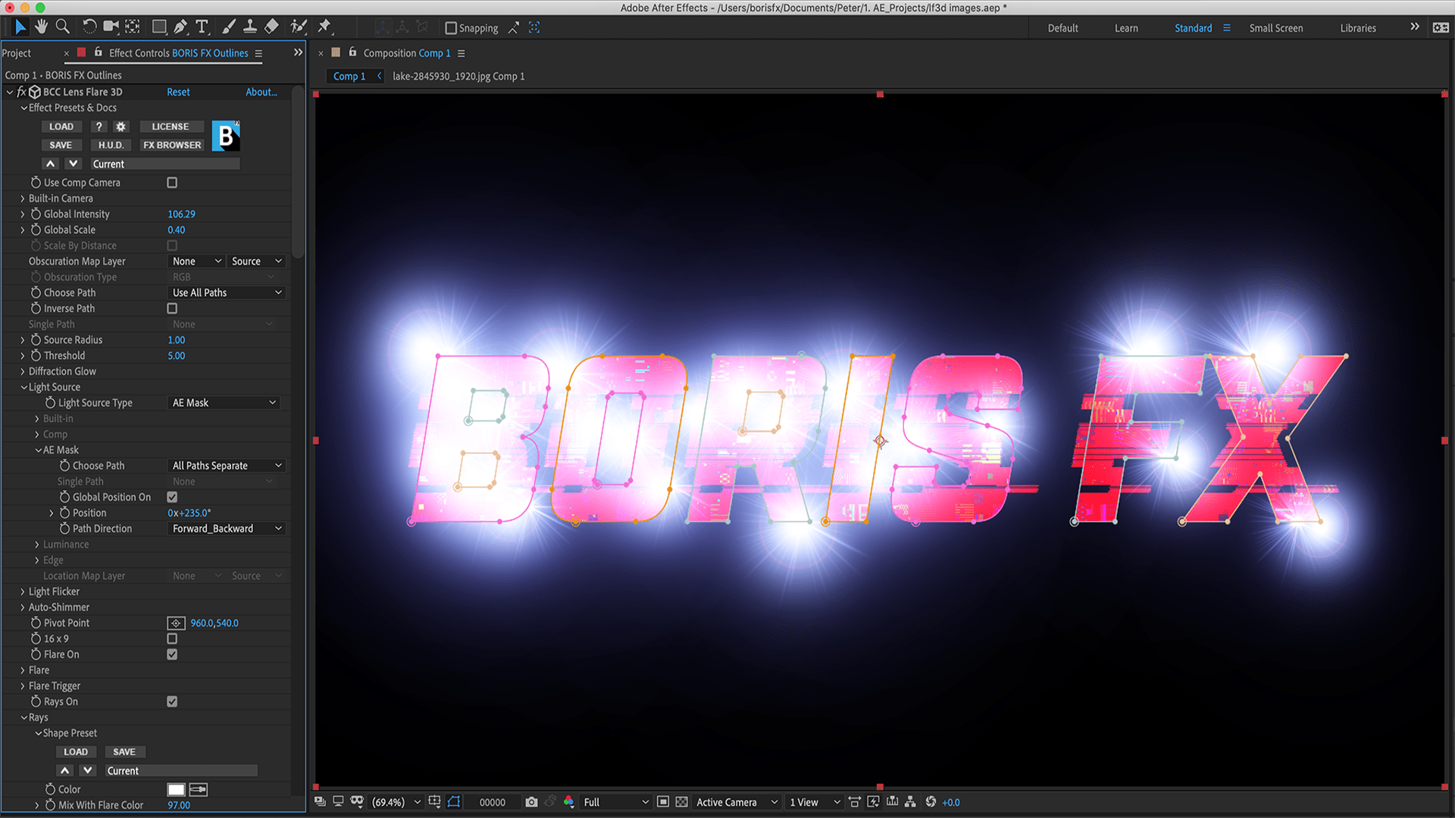The height and width of the screenshot is (818, 1455).
Task: Open the Choose Path dropdown
Action: coord(224,292)
